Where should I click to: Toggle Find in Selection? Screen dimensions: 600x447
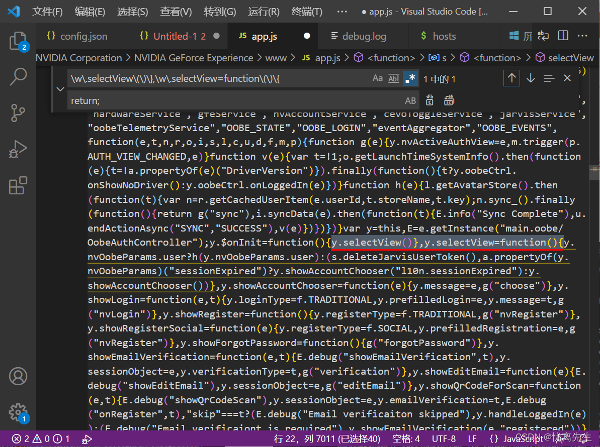(549, 78)
